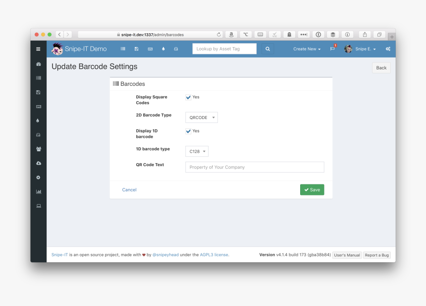This screenshot has width=426, height=306.
Task: Open Import cloud icon in sidebar
Action: (39, 163)
